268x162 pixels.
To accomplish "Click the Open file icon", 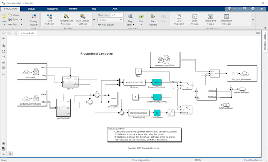I will 10,15.
